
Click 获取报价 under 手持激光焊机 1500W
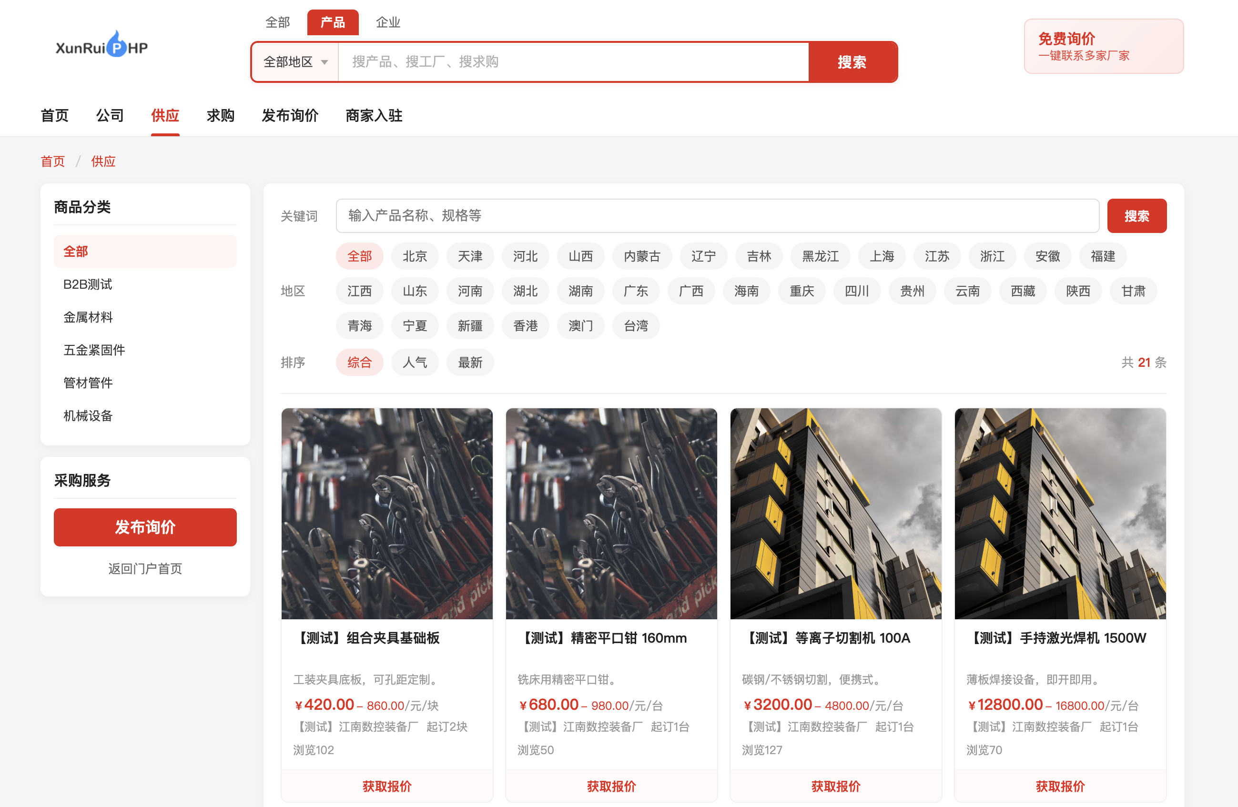[1060, 786]
